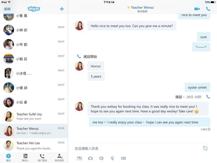Send a video message via the bubble icon
This screenshot has width=217, height=163.
(101, 158)
